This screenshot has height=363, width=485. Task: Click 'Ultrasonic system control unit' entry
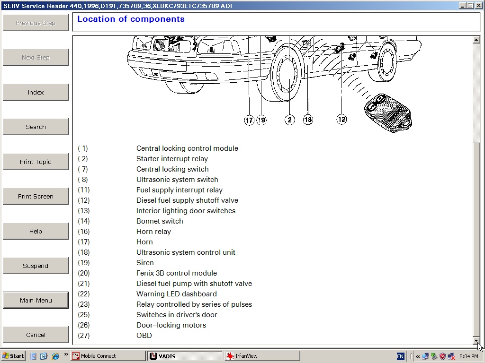186,252
